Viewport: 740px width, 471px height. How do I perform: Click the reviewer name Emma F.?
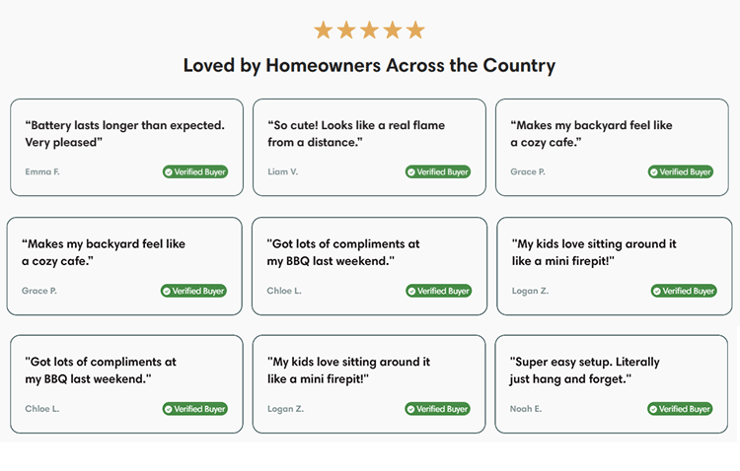(42, 172)
